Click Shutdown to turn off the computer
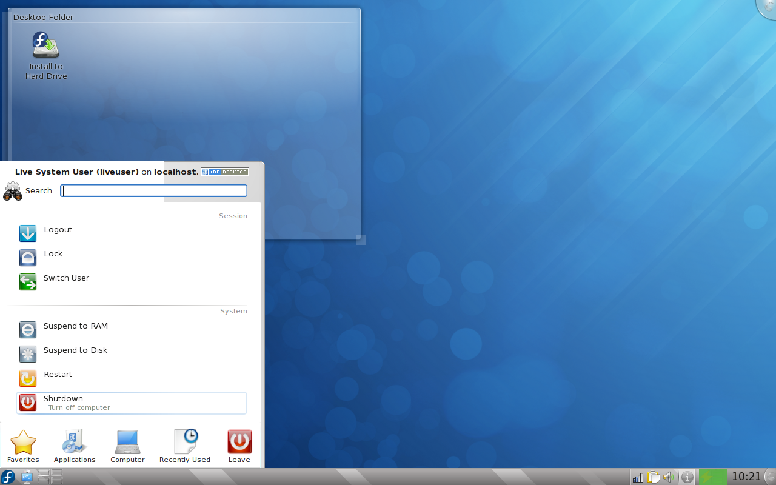The width and height of the screenshot is (776, 485). (x=132, y=403)
